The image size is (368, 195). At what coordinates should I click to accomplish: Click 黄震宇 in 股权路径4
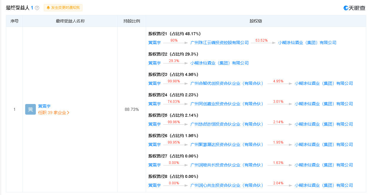[x=155, y=104]
